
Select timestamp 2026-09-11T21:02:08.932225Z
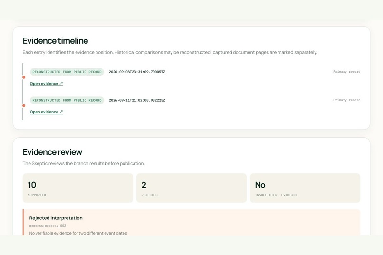[137, 100]
